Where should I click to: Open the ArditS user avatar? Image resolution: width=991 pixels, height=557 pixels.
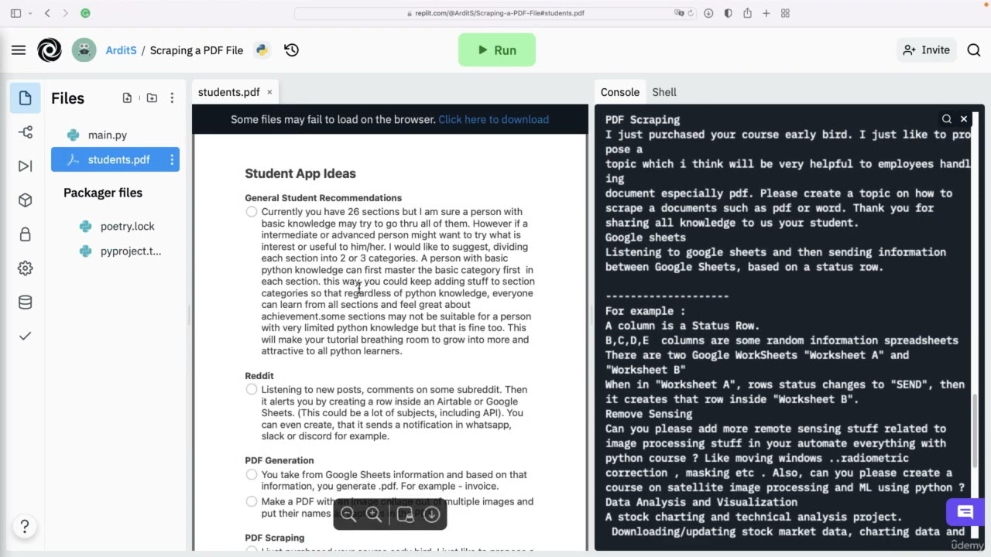(84, 50)
